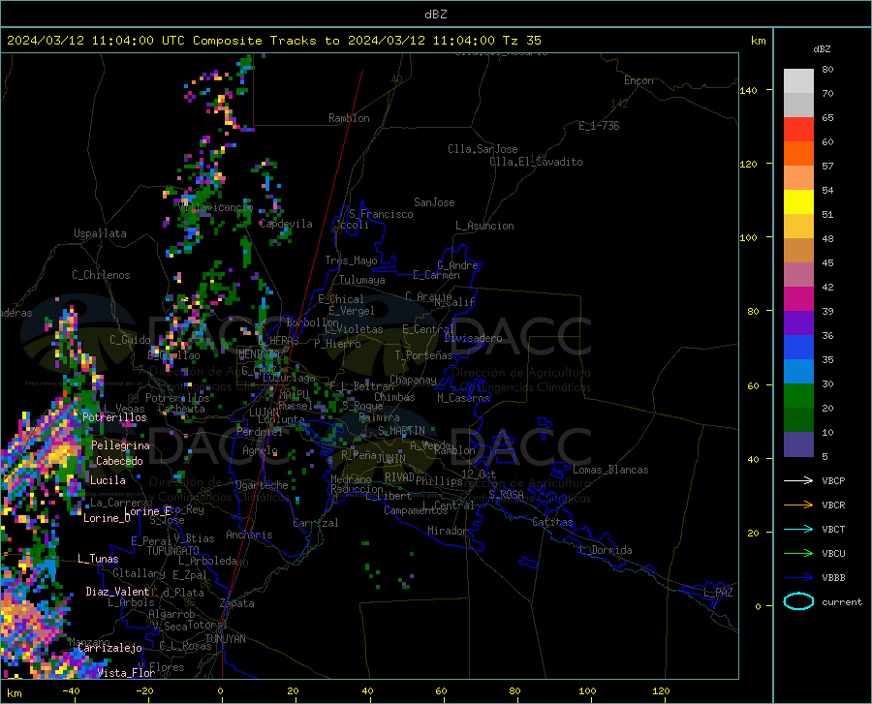The height and width of the screenshot is (704, 872).
Task: Click the L_PAZ map label
Action: (x=718, y=593)
